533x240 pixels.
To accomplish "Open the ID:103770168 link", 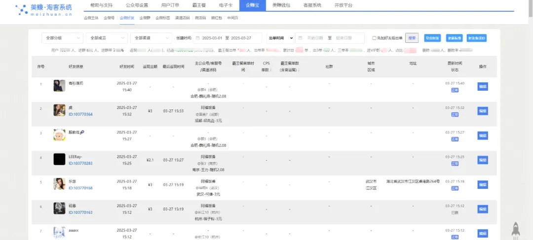I will tap(80, 188).
